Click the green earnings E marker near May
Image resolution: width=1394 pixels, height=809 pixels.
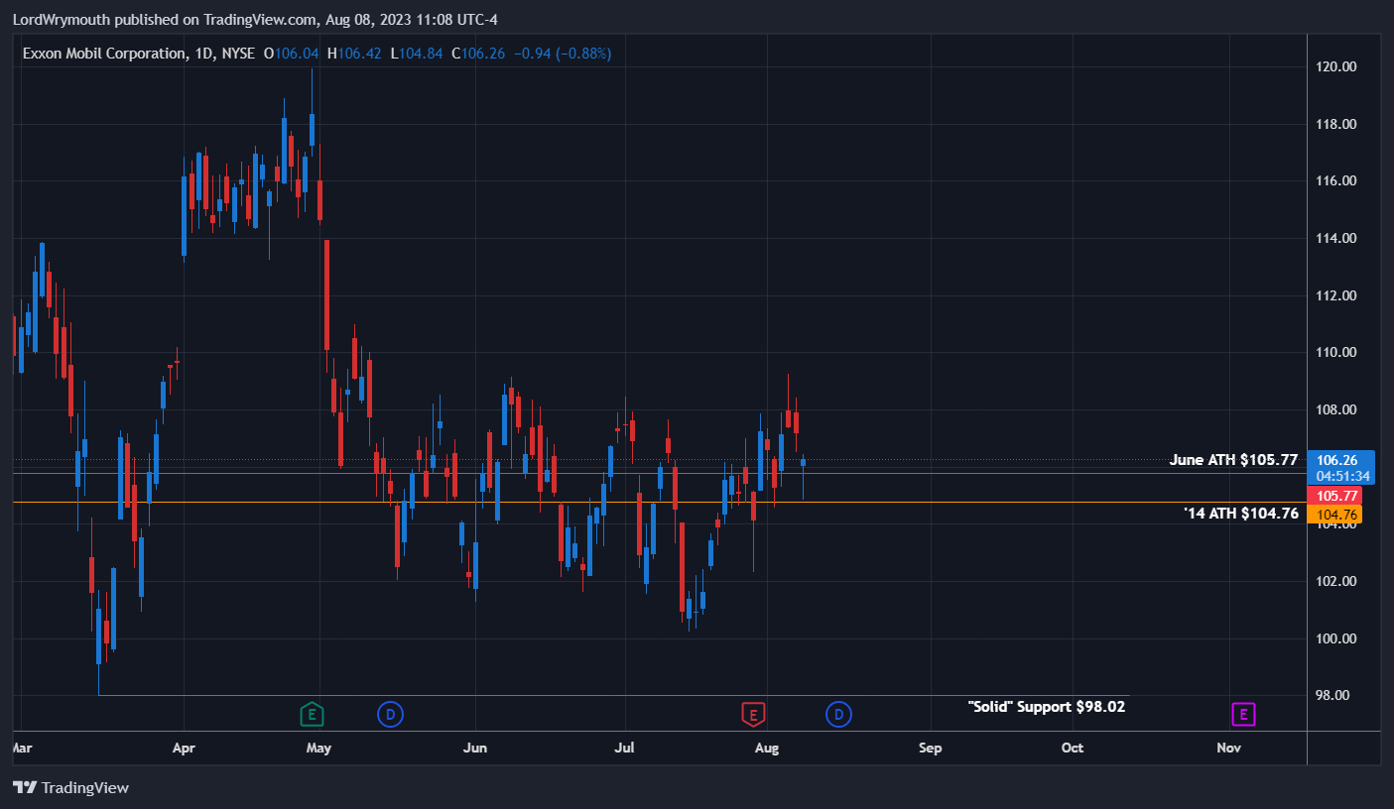point(312,713)
